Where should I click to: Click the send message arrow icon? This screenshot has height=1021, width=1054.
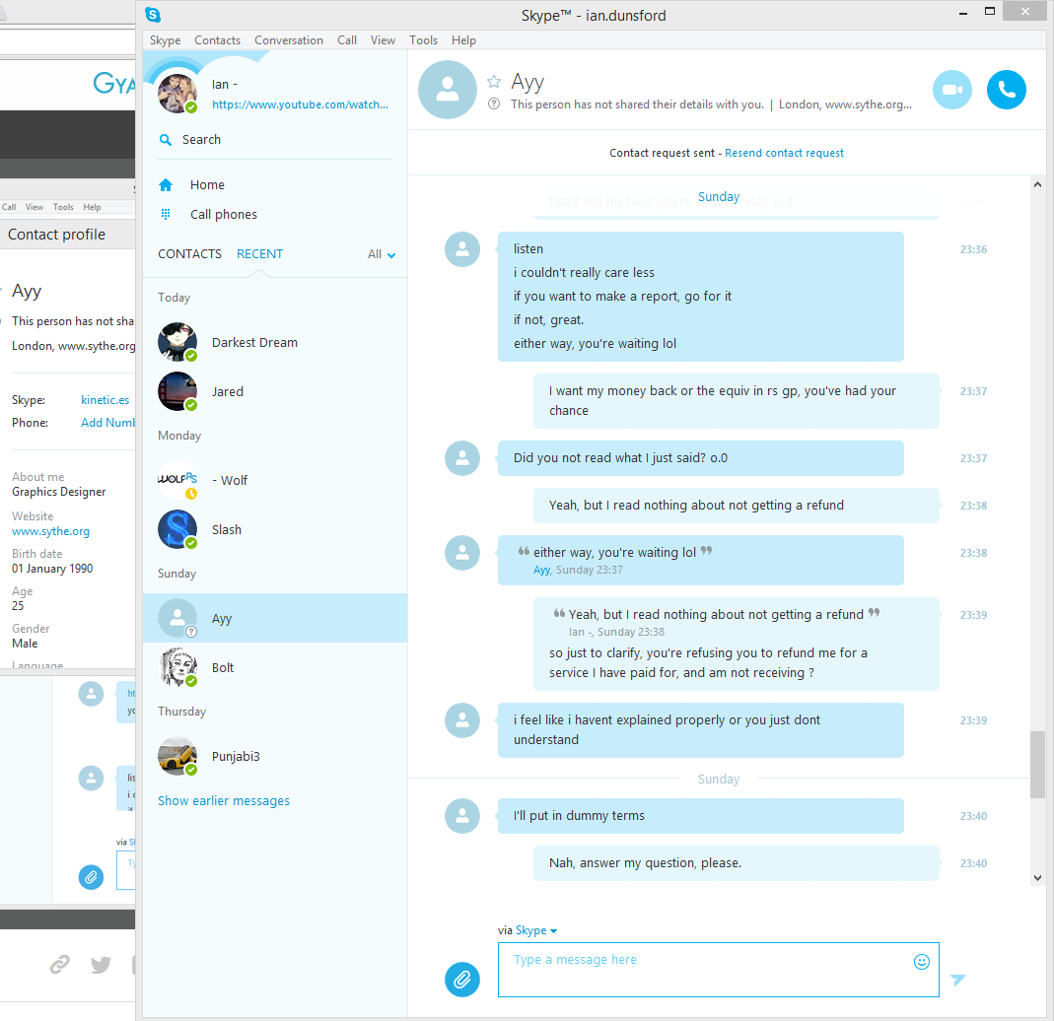click(958, 980)
